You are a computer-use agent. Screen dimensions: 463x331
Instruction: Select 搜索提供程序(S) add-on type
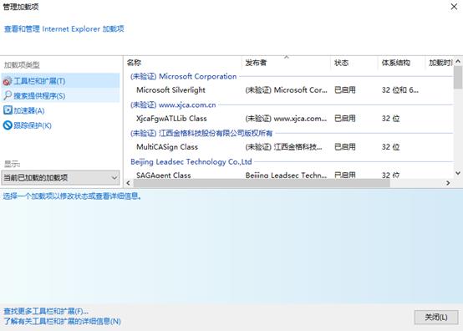[60, 95]
